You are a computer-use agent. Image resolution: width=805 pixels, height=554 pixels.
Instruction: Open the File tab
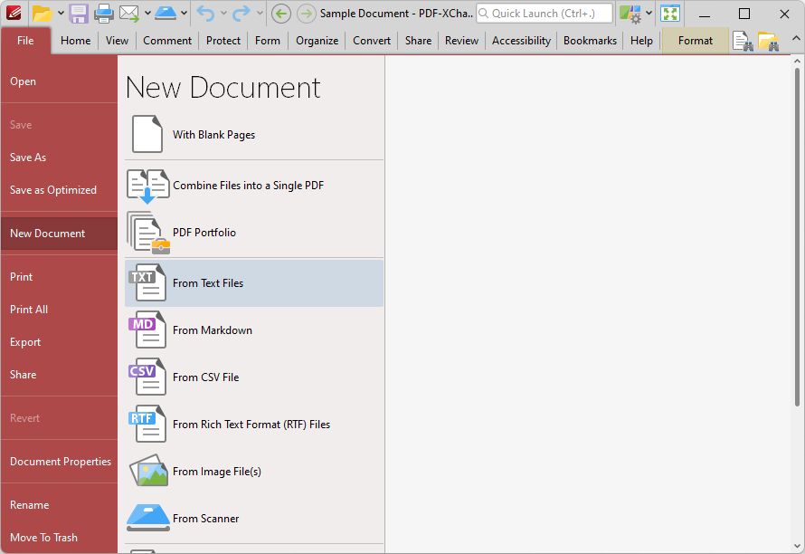25,41
